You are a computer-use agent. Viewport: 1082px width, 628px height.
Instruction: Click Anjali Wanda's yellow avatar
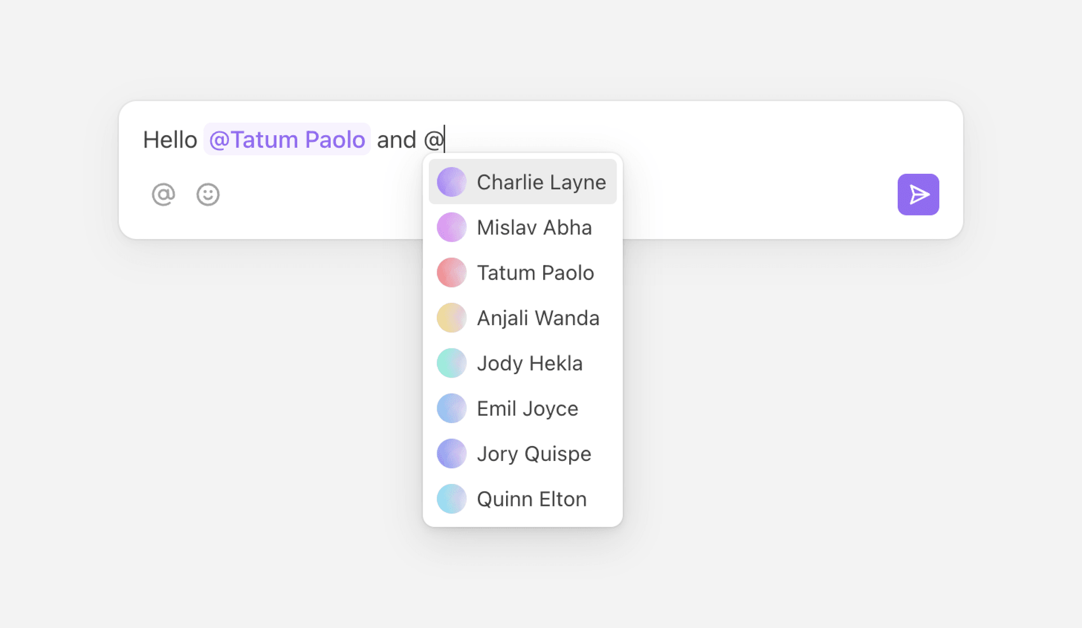coord(451,318)
